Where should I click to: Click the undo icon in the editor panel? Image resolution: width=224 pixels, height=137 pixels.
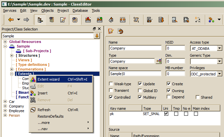(120, 31)
